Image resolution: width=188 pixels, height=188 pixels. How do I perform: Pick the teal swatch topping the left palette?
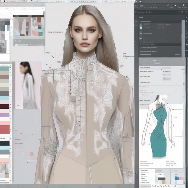(4, 69)
